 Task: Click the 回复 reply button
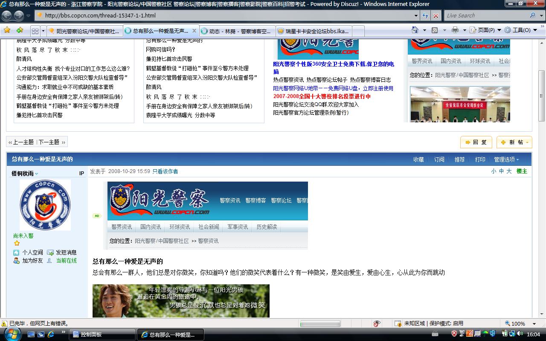pyautogui.click(x=476, y=142)
